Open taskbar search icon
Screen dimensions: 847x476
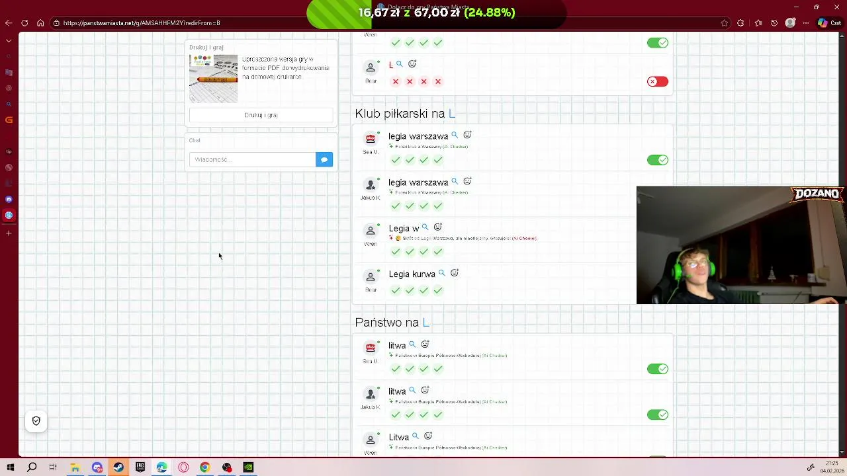[x=32, y=467]
